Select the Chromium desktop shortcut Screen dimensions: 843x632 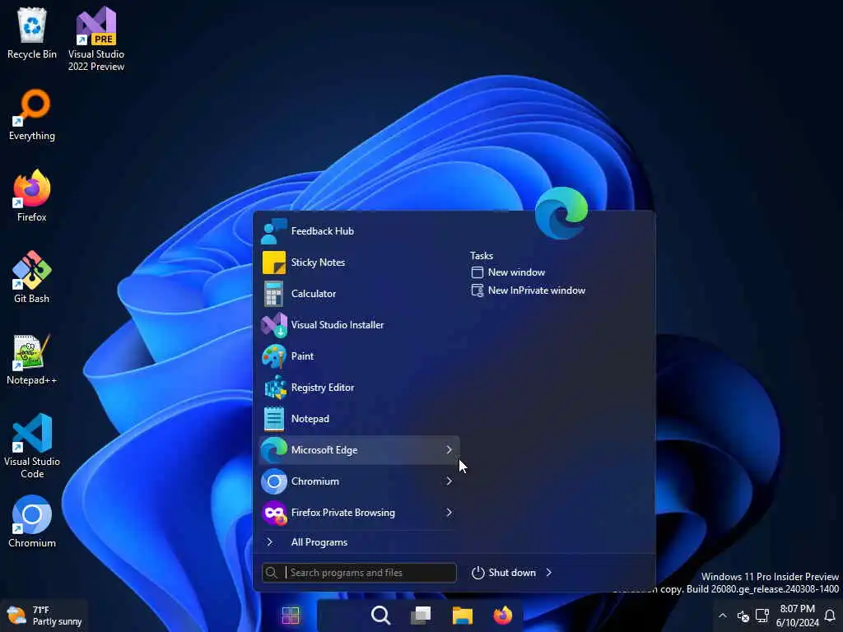click(x=32, y=522)
